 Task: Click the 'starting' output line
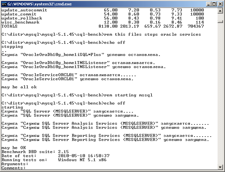12,107
